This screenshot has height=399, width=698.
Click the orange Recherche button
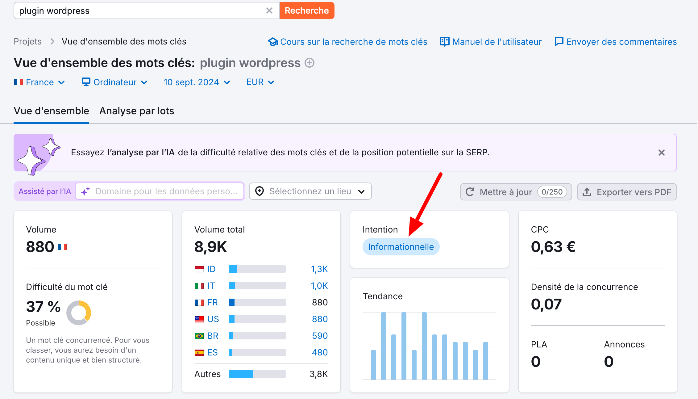coord(307,11)
